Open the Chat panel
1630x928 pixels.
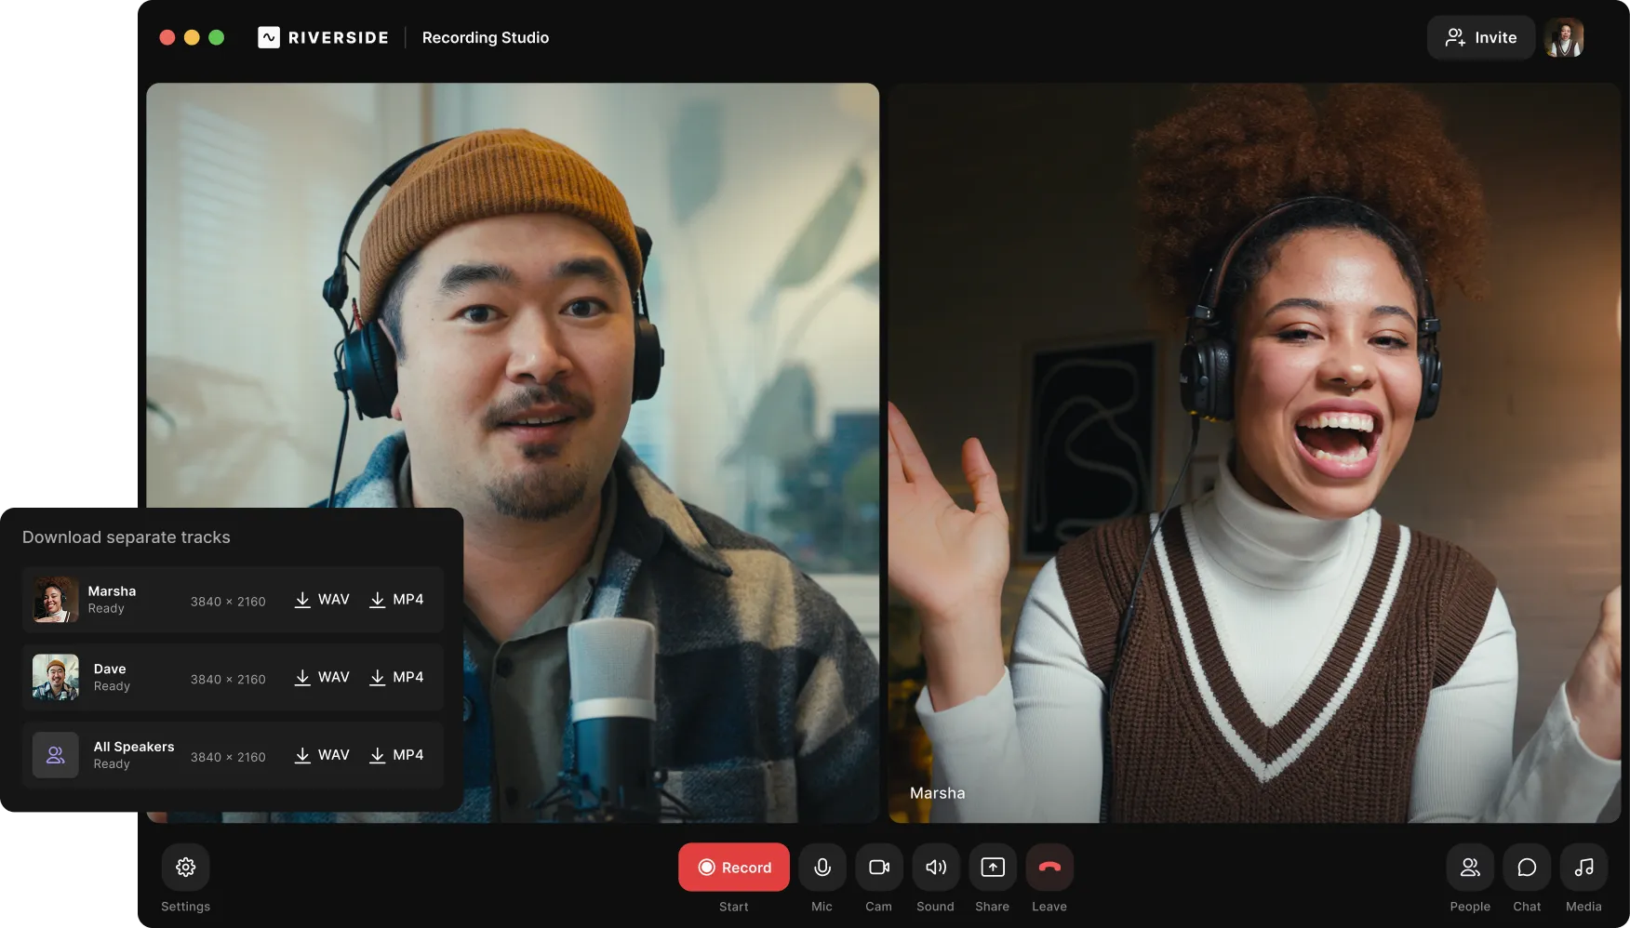[x=1527, y=867]
